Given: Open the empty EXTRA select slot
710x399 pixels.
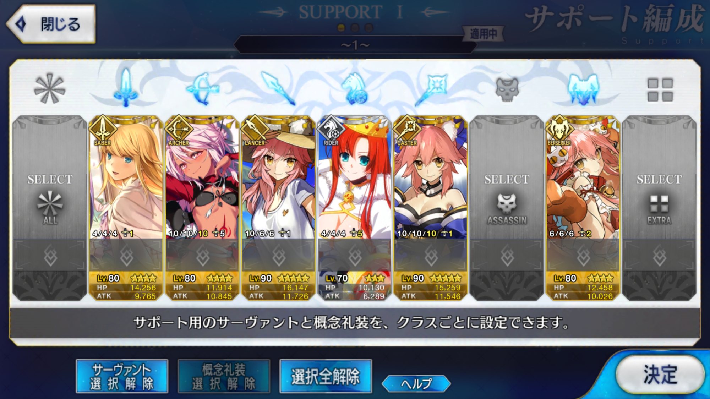Looking at the screenshot, I should click(659, 208).
